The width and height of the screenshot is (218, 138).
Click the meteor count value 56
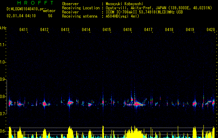pos(50,16)
